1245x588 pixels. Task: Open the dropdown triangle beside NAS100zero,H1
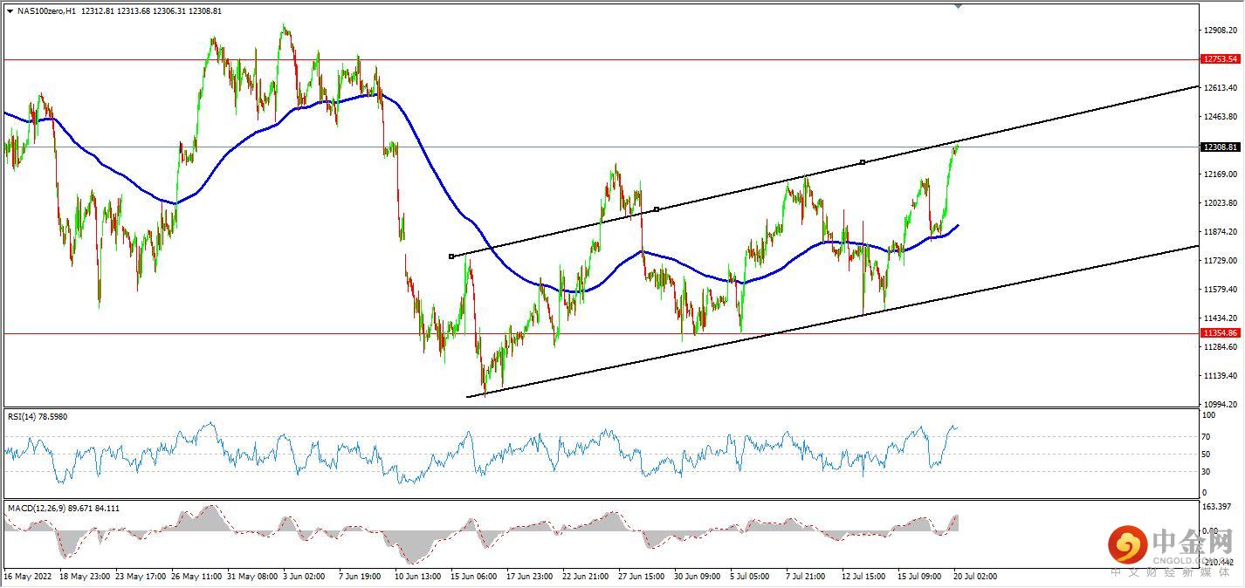pos(10,11)
